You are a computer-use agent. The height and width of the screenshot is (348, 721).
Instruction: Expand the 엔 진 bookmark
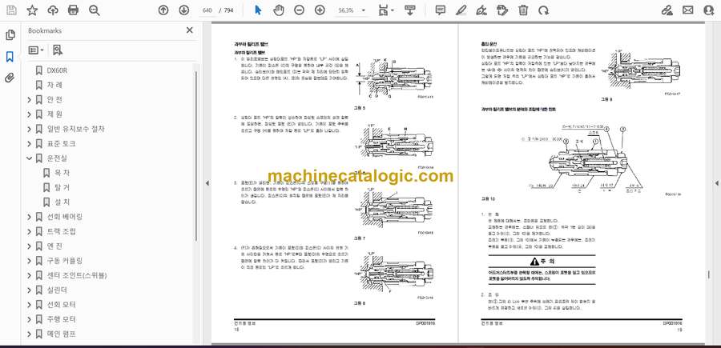pos(30,246)
